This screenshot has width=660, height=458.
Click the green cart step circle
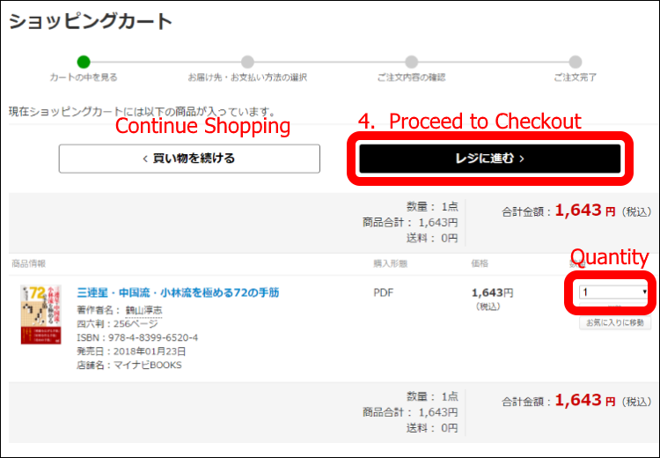(84, 62)
